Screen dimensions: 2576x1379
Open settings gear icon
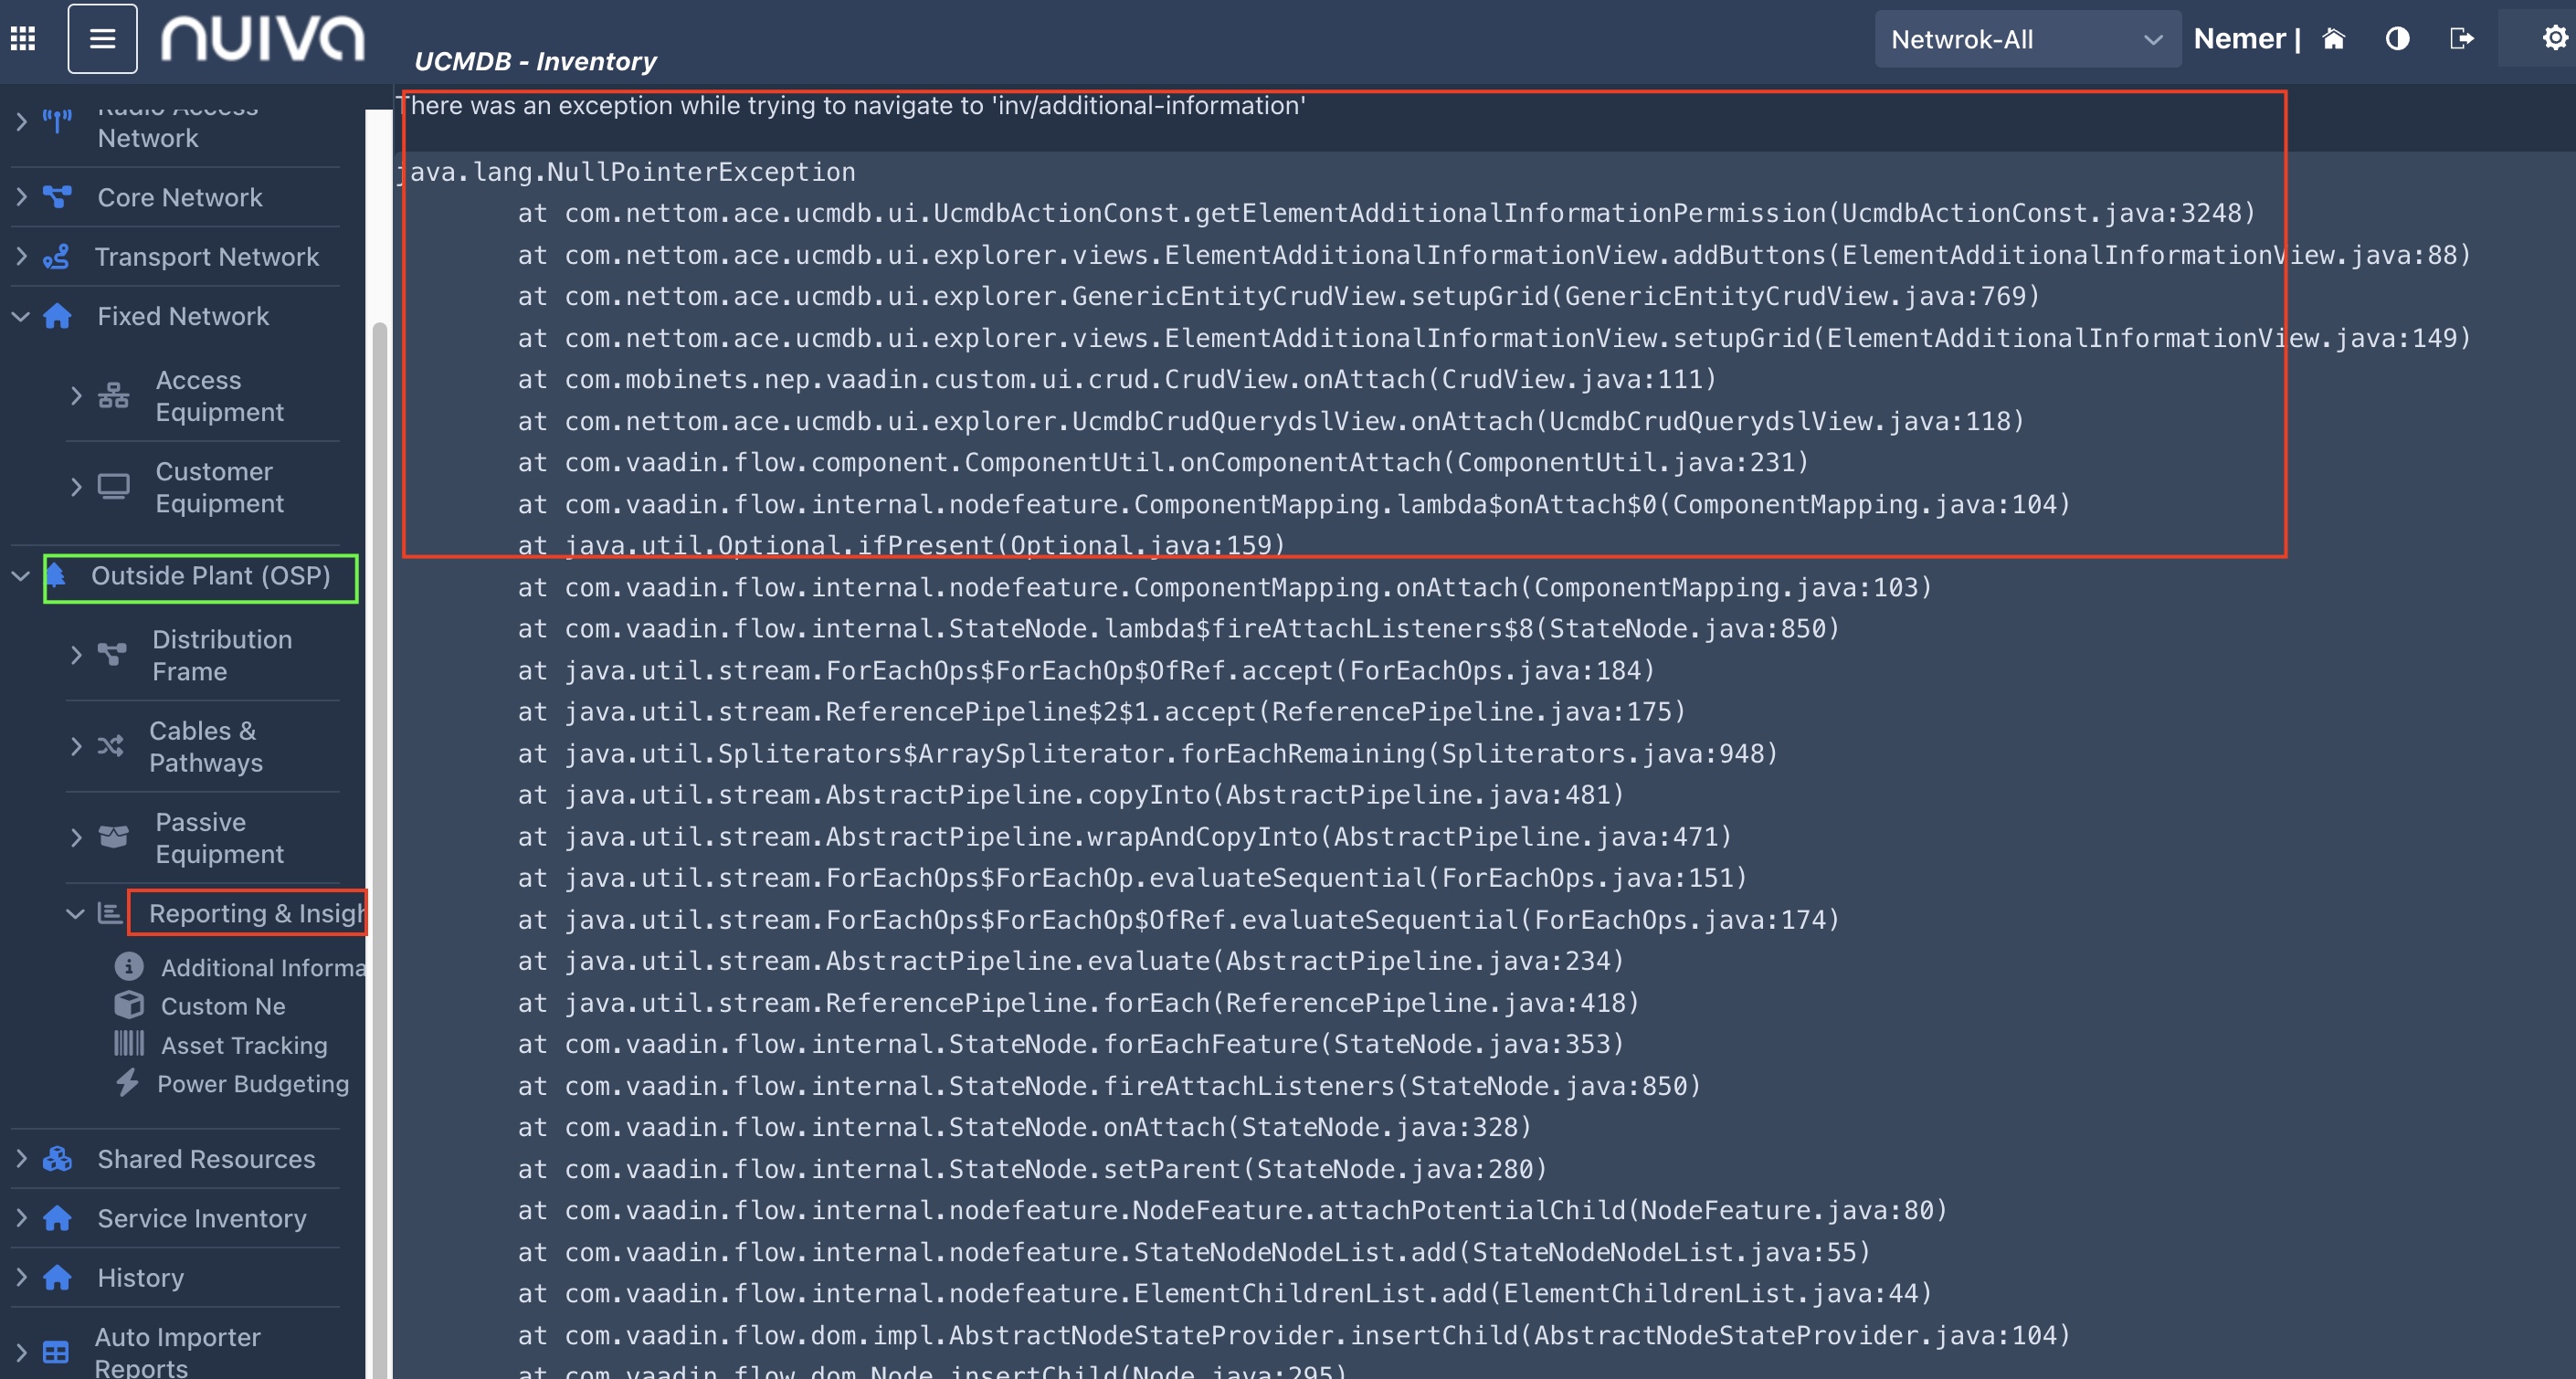pos(2554,39)
